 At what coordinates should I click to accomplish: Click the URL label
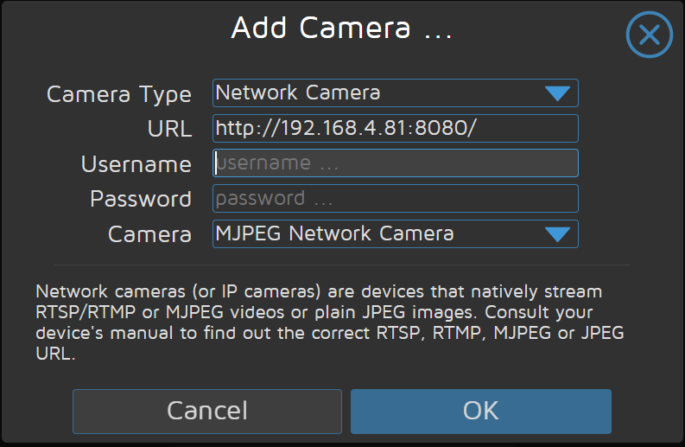pyautogui.click(x=169, y=130)
